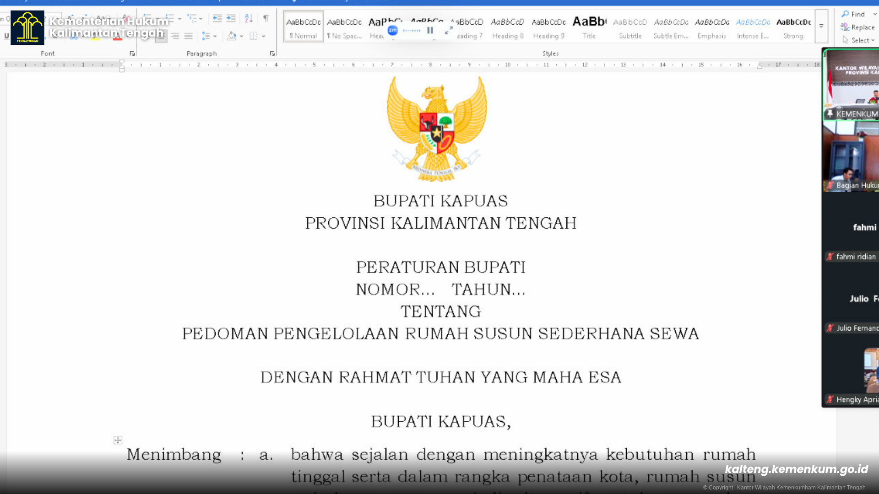Click the left hanging indent ruler marker
Image resolution: width=879 pixels, height=494 pixels.
[x=122, y=67]
